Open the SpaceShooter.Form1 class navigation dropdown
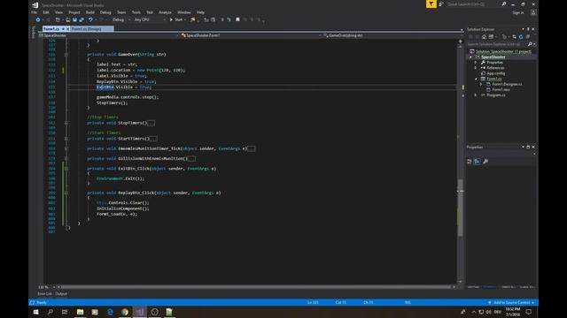Screen dimensions: 567x318 coord(250,35)
